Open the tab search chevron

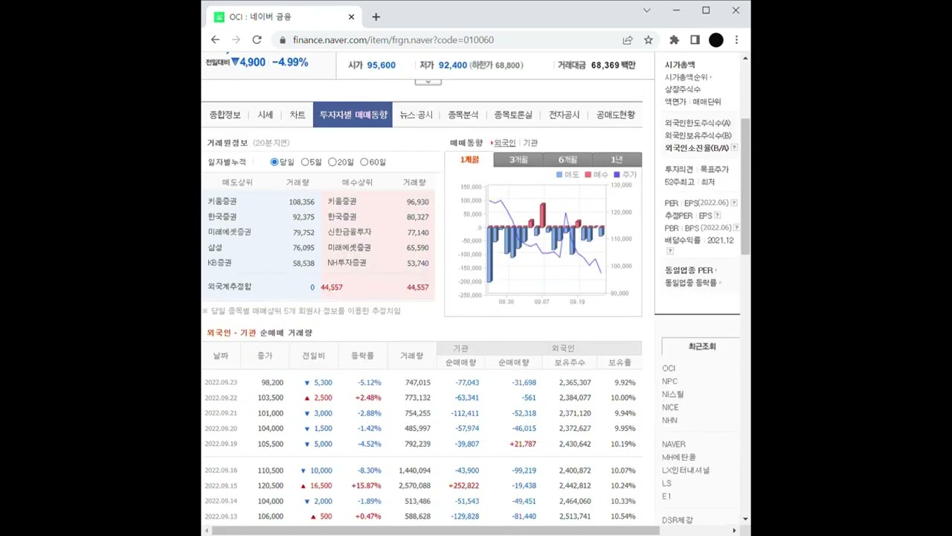[646, 10]
